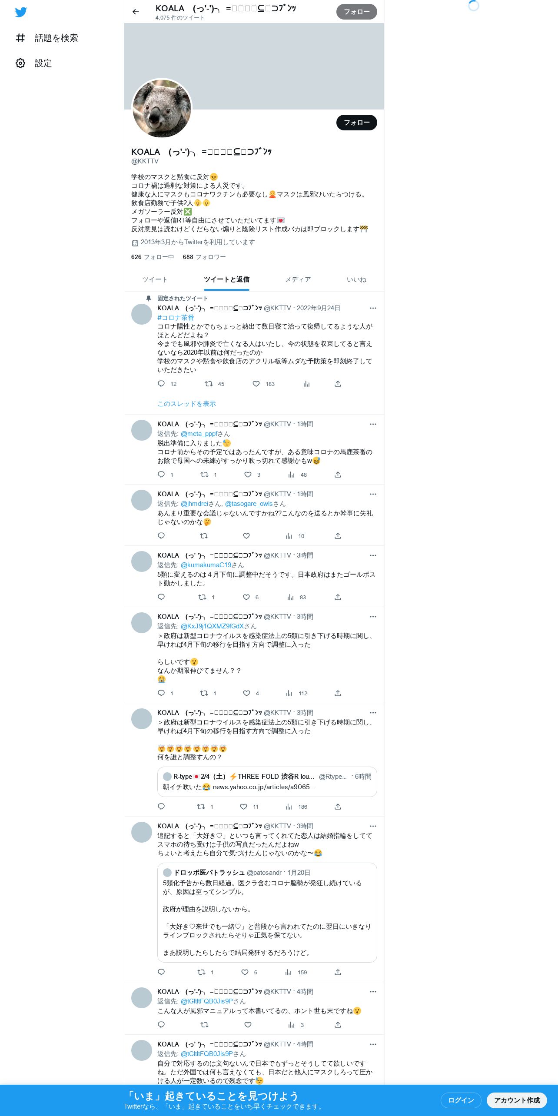Screen dimensions: 558x1116
Task: Open more options on pinned tweet
Action: point(373,308)
